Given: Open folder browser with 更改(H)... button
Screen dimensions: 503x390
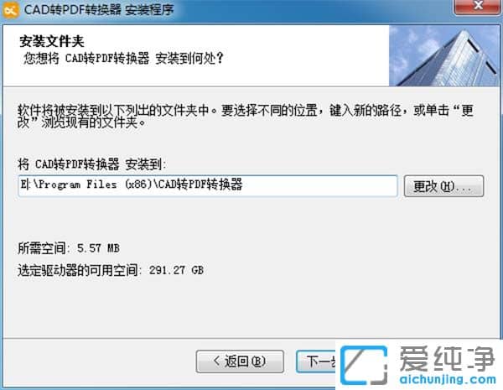Looking at the screenshot, I should (x=443, y=186).
